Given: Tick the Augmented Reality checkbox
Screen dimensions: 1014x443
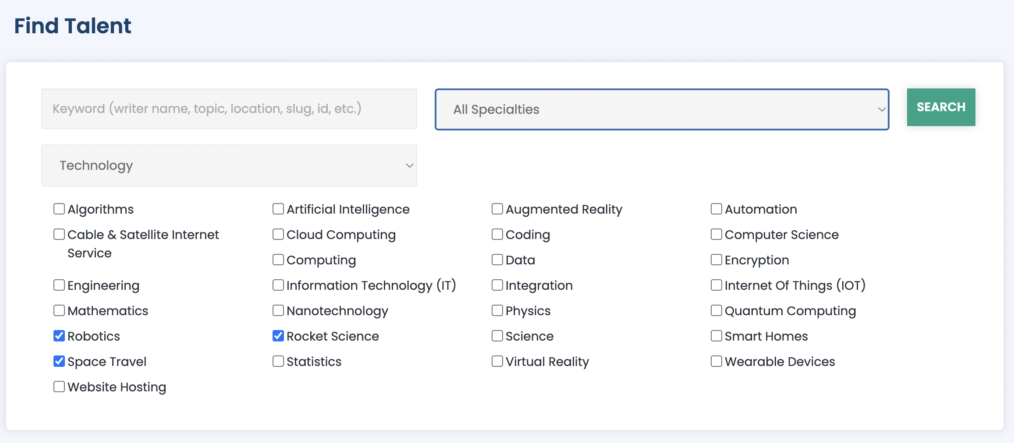Looking at the screenshot, I should tap(497, 209).
